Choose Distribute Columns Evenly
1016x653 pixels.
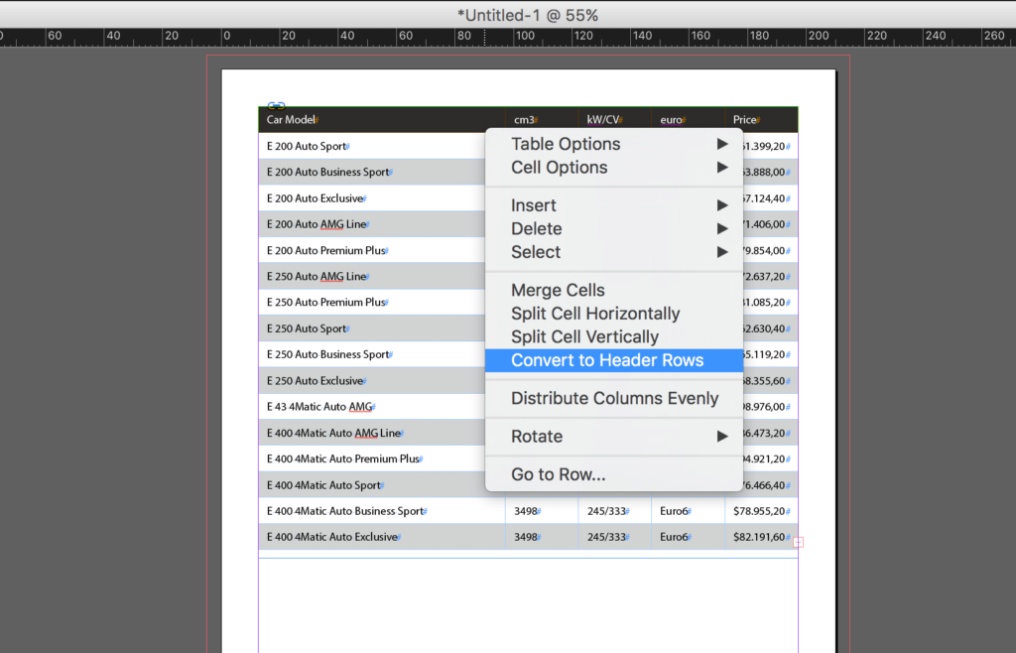(x=613, y=398)
